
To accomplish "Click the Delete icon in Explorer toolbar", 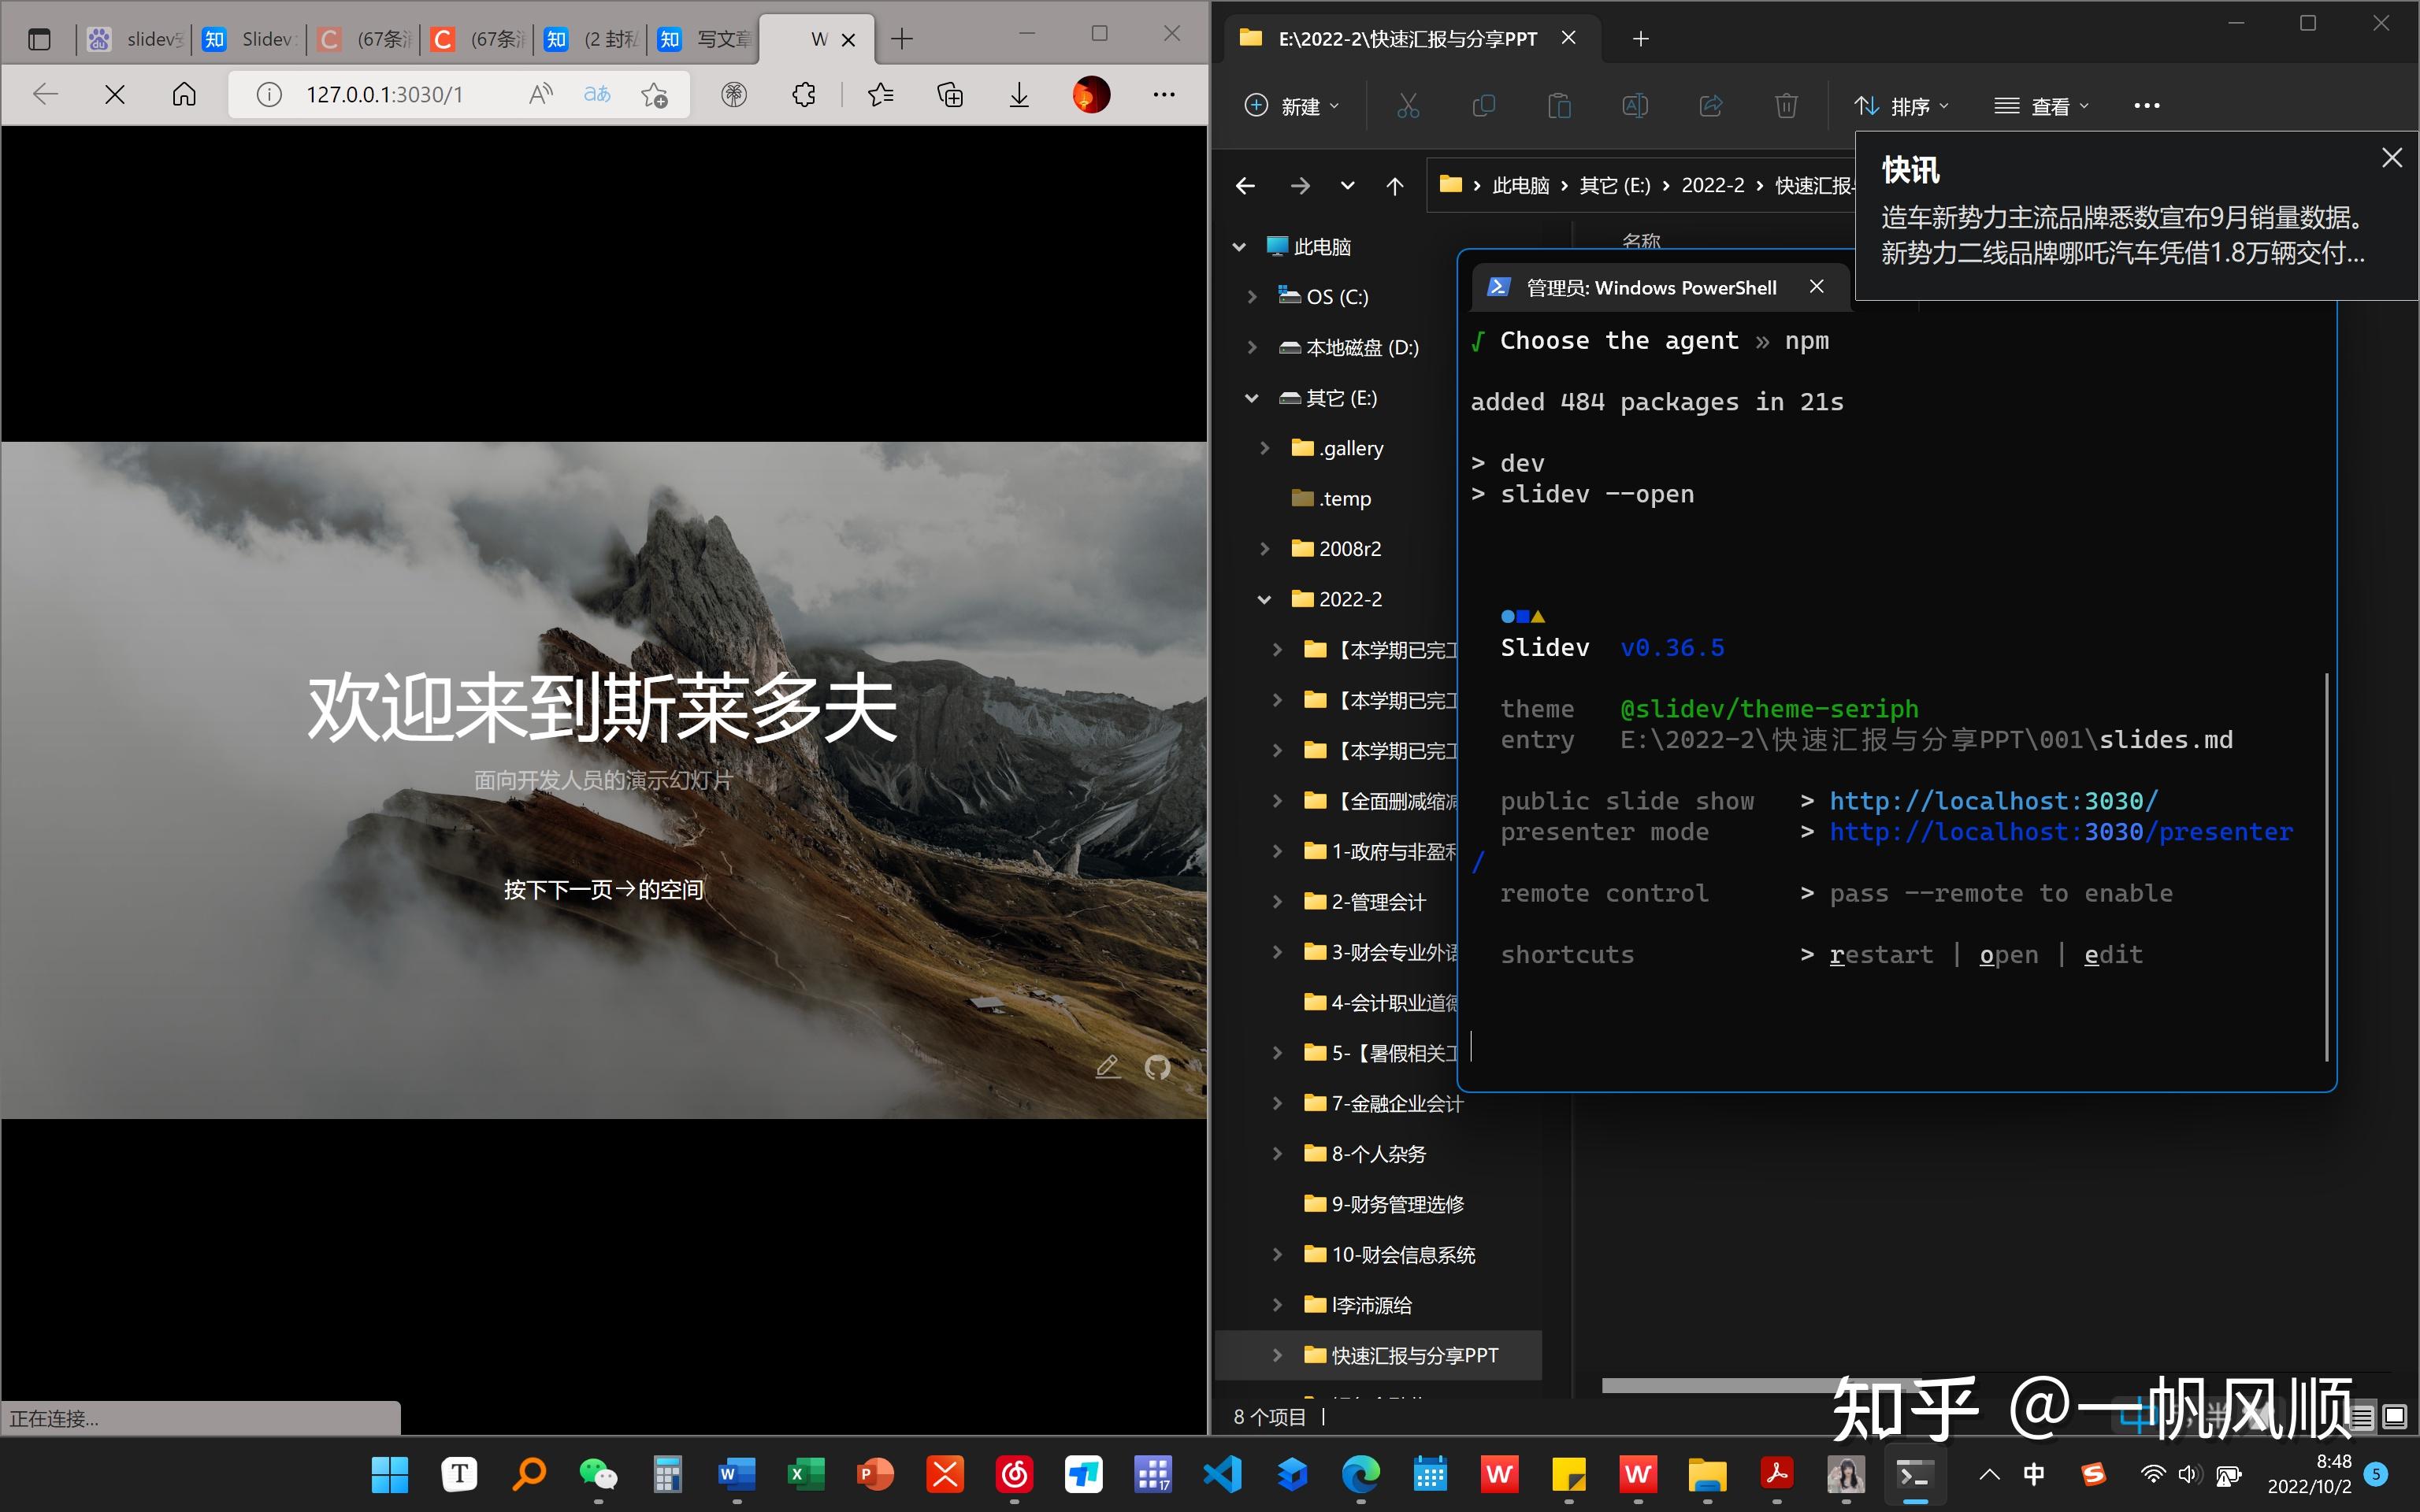I will tap(1787, 105).
